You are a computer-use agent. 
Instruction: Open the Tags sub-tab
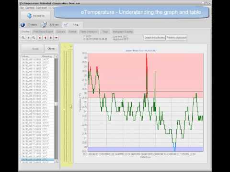click(105, 32)
